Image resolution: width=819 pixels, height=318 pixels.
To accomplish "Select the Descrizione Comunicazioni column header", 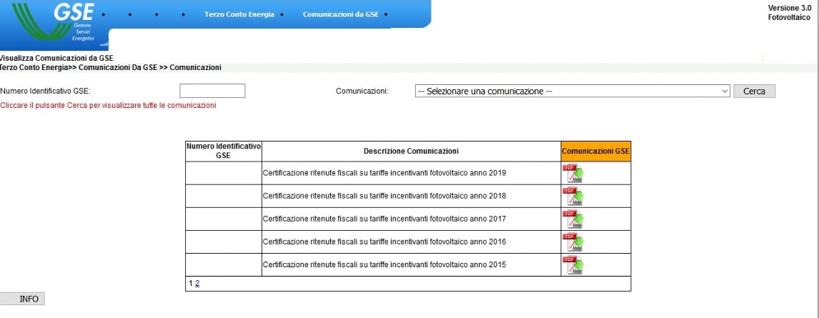I will click(x=411, y=151).
